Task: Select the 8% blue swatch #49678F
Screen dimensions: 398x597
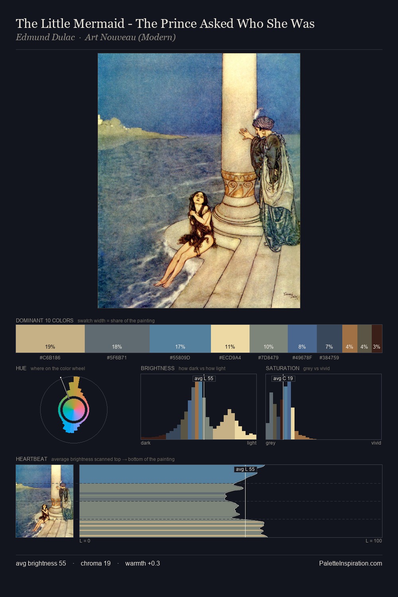Action: (302, 339)
